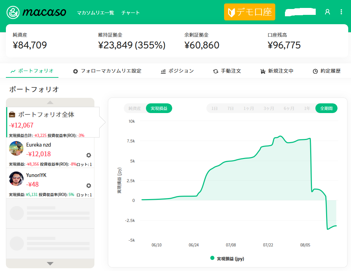Switch to 約定履歴 tab
Screen dimensions: 351x271
tap(326, 71)
